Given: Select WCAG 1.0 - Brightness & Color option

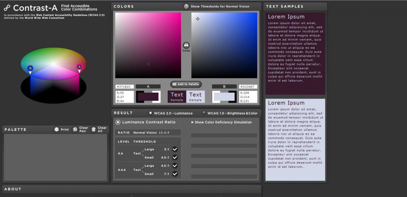Looking at the screenshot, I should (203, 113).
